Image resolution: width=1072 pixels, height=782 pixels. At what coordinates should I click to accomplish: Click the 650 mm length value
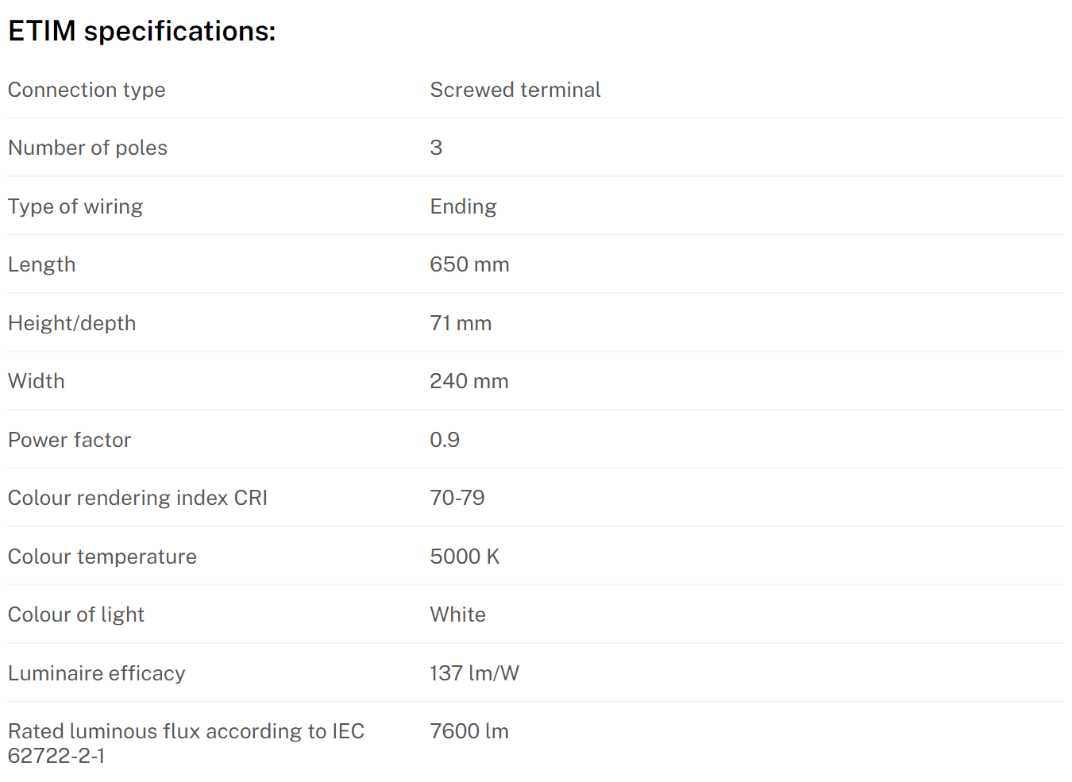469,264
